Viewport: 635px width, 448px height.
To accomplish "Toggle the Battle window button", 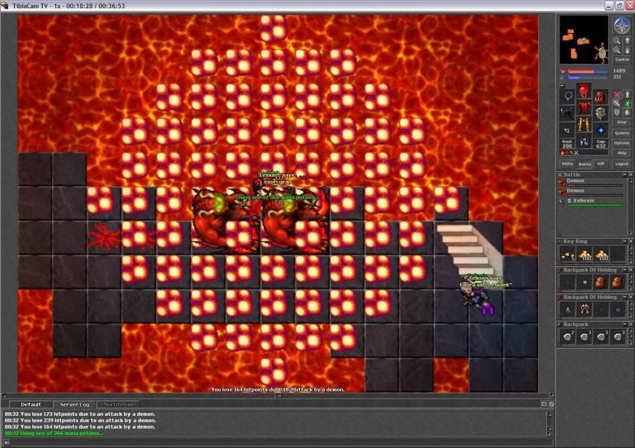I will [584, 164].
